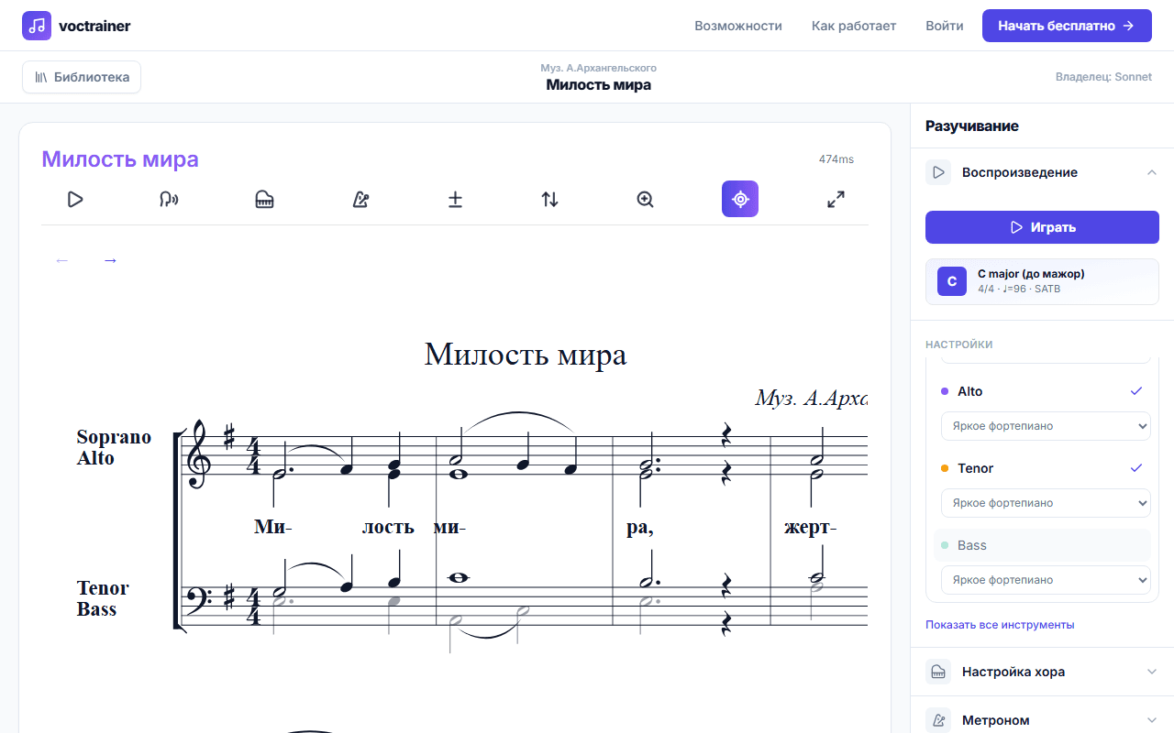Click the Tenor Bass staff label
This screenshot has height=733, width=1174.
[x=103, y=598]
